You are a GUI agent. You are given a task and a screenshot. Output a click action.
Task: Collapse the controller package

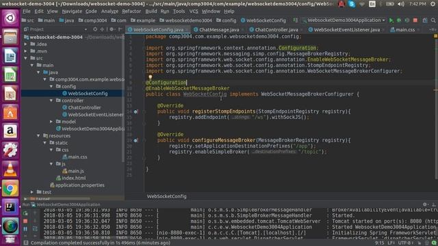[51, 100]
